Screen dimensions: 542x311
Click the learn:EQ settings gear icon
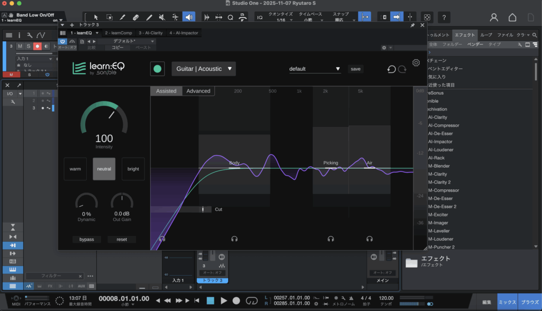(x=416, y=63)
